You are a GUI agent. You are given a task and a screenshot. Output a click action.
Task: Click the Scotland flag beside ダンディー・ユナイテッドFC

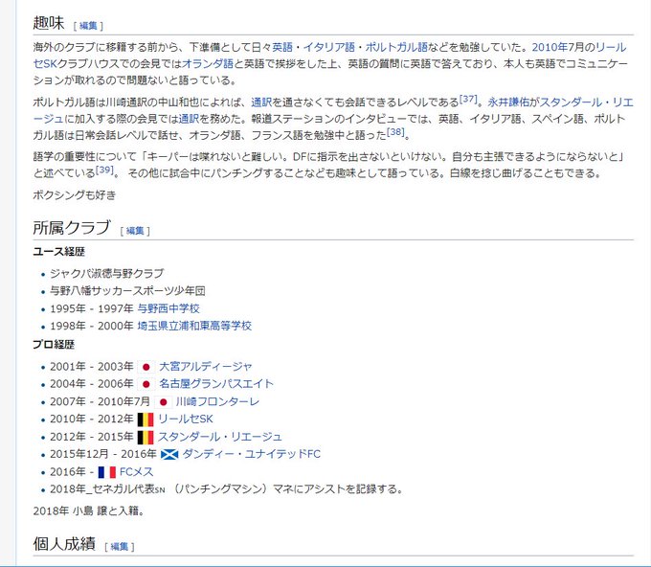click(x=169, y=455)
